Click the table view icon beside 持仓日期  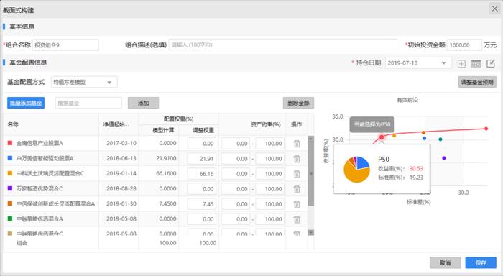(476, 63)
